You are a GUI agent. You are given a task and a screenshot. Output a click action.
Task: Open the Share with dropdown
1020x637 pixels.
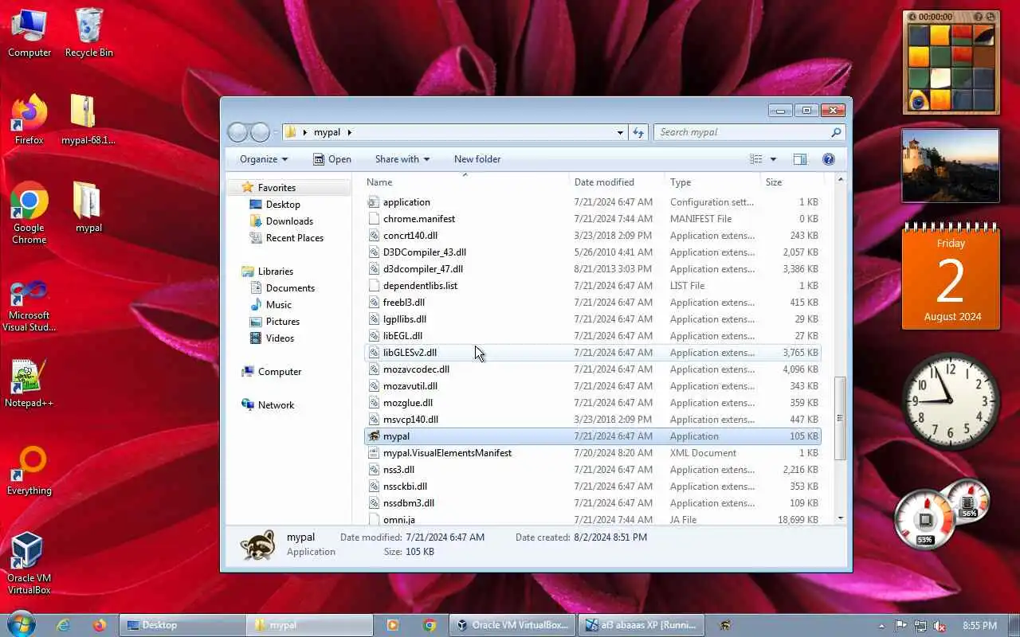click(x=402, y=159)
